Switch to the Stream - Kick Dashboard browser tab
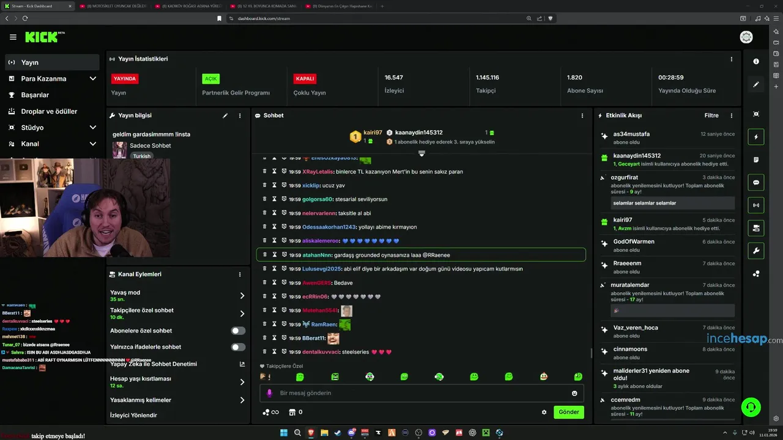This screenshot has width=783, height=440. 38,6
